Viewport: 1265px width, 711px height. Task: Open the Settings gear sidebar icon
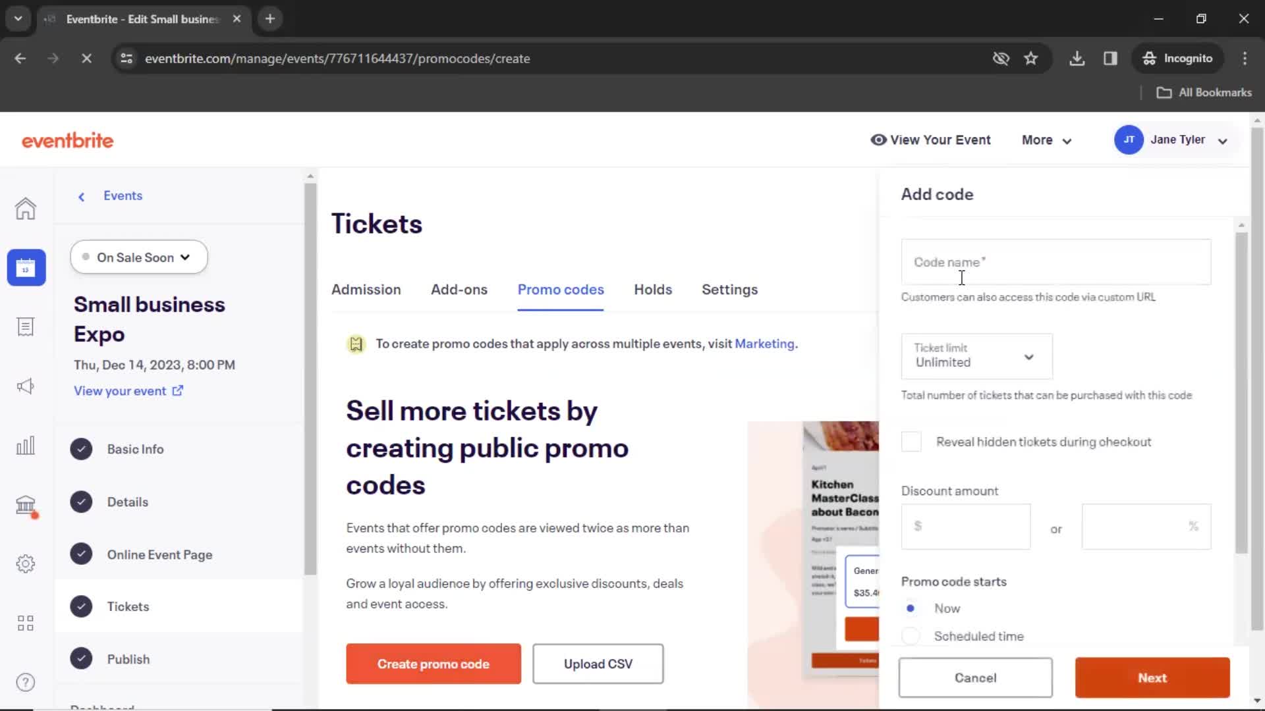(x=26, y=564)
